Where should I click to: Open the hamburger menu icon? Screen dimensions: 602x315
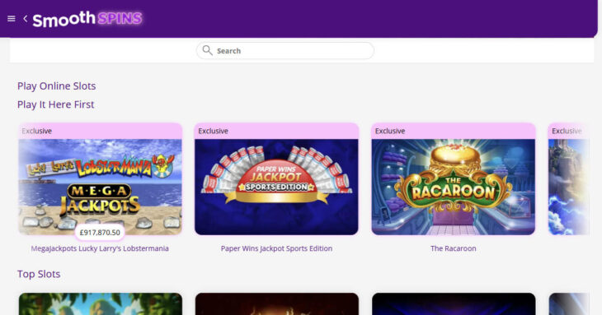[12, 18]
